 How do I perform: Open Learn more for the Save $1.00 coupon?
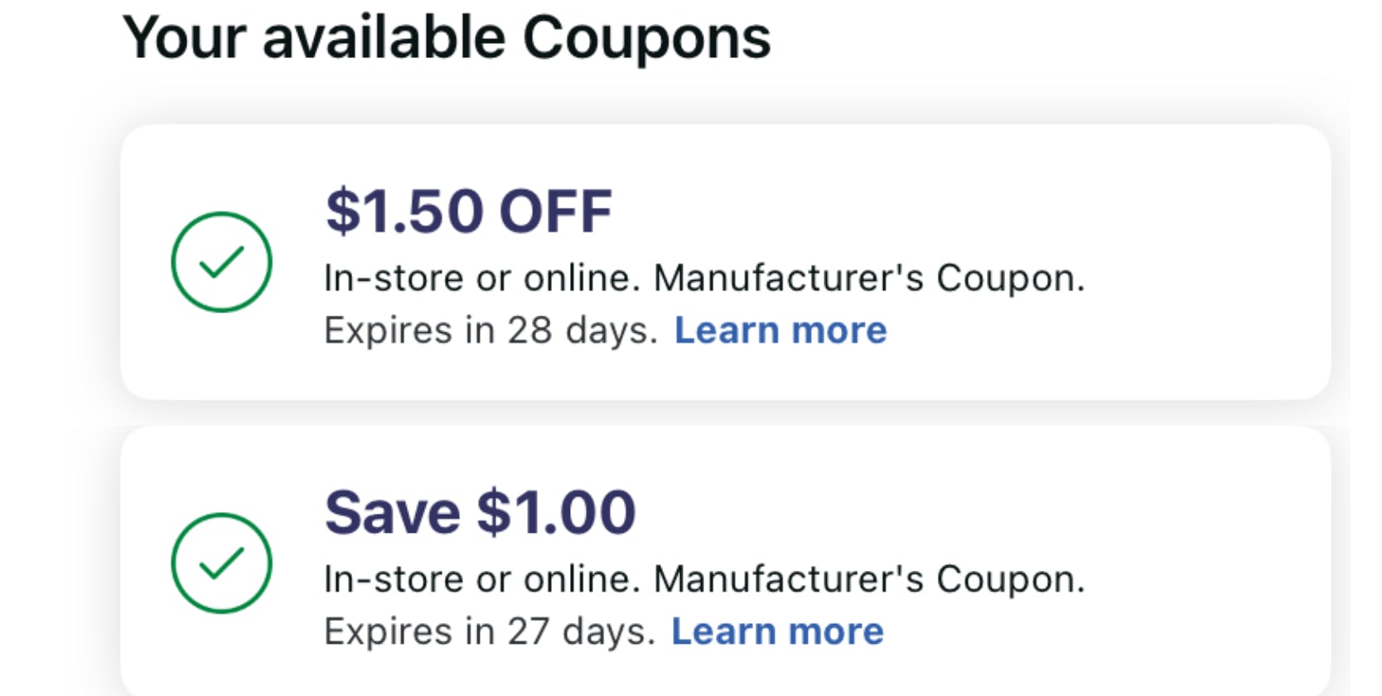[777, 631]
